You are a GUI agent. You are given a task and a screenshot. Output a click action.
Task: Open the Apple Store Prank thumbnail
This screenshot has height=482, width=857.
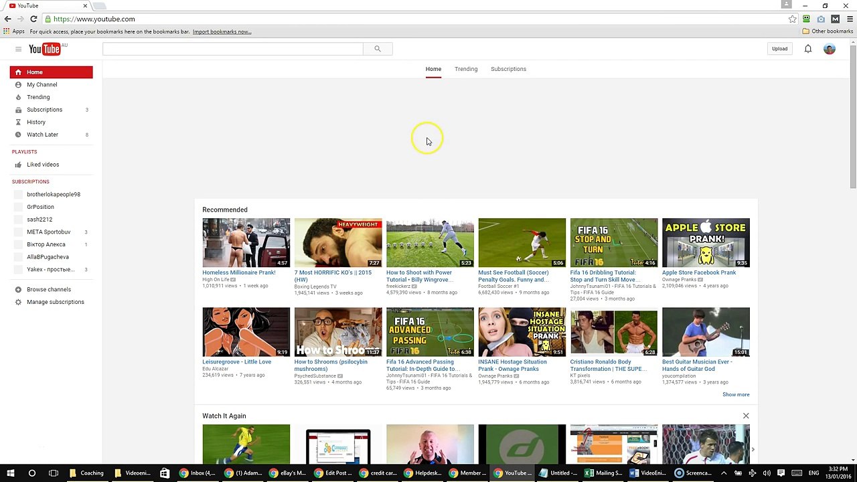coord(706,242)
